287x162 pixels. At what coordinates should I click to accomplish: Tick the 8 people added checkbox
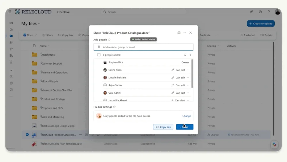point(99,55)
